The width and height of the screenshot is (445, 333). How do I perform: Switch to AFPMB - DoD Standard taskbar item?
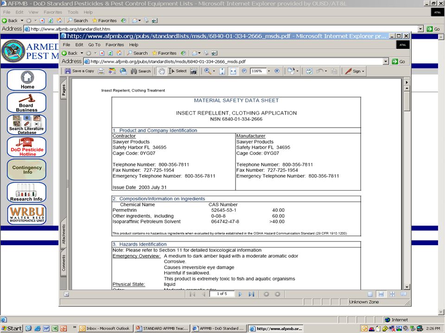218,328
